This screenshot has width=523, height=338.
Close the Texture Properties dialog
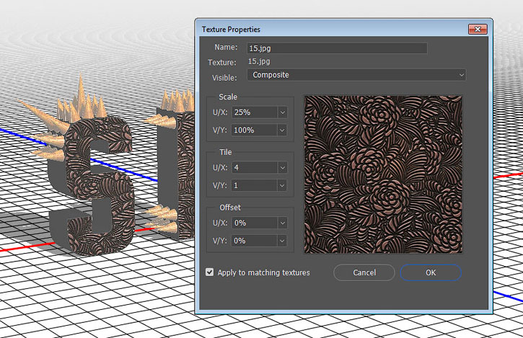pos(478,30)
